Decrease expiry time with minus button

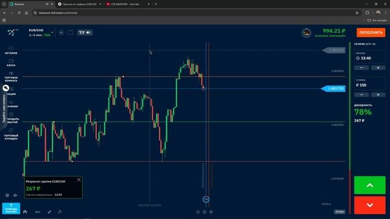(361, 68)
